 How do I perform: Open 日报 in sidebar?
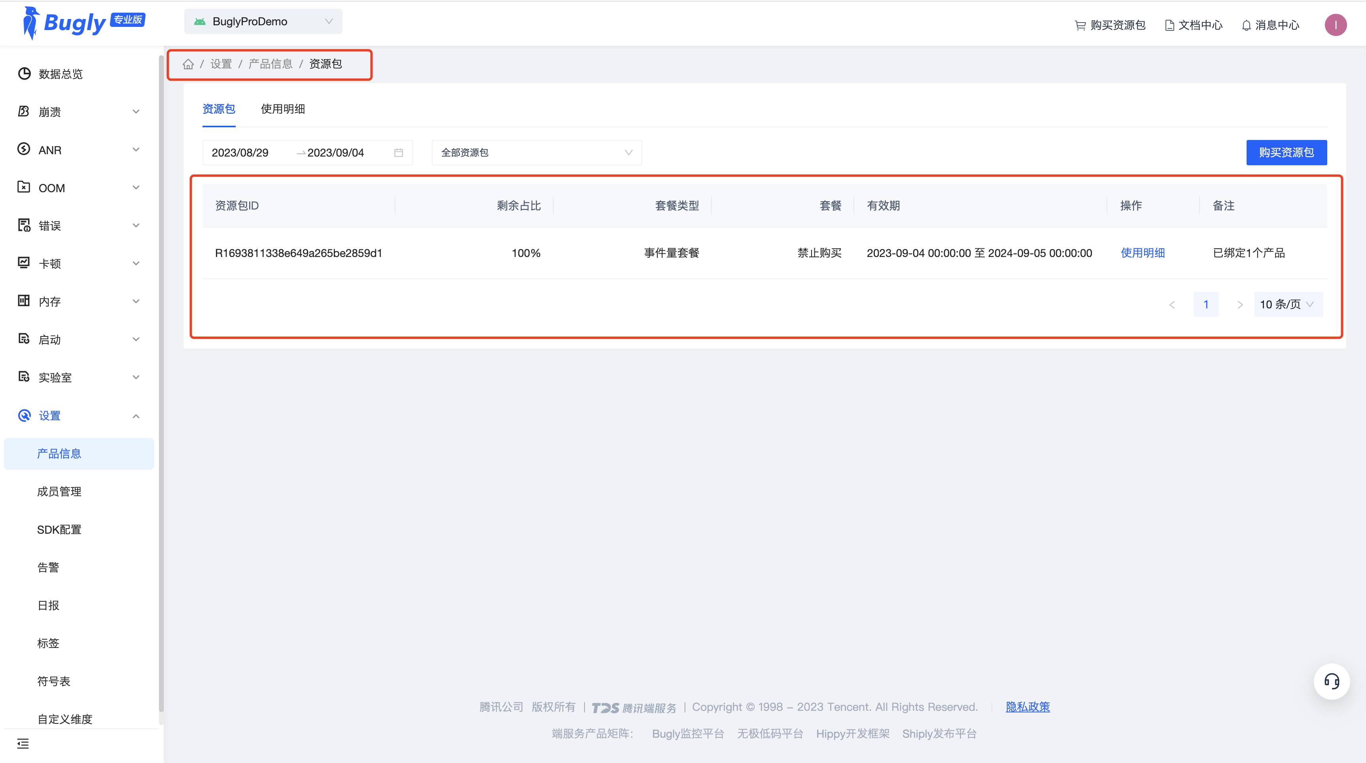(x=48, y=606)
